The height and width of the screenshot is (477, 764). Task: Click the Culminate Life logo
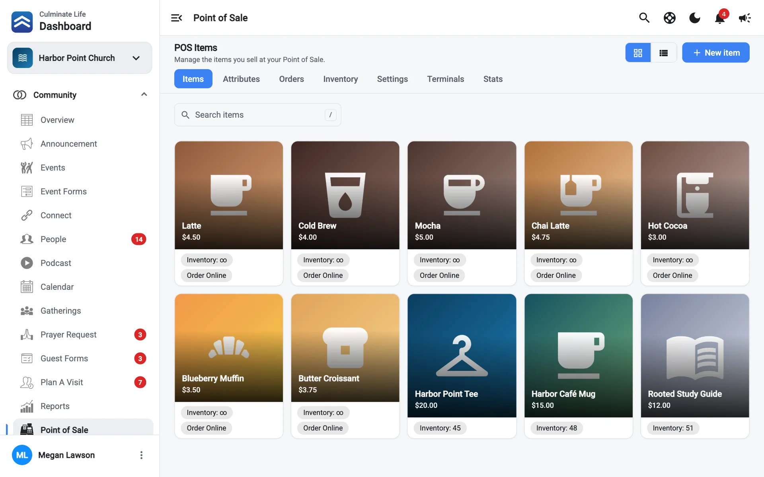point(22,22)
